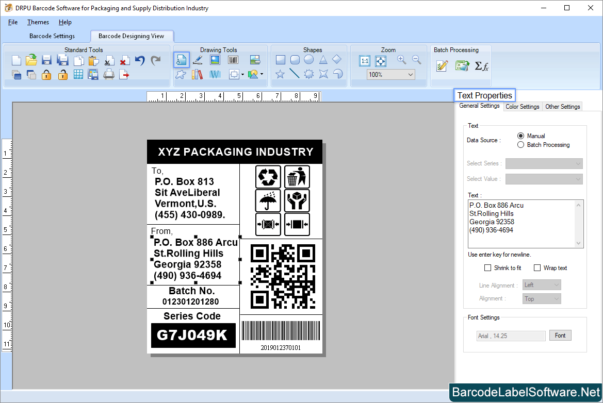Select the line drawing shape

pos(294,73)
